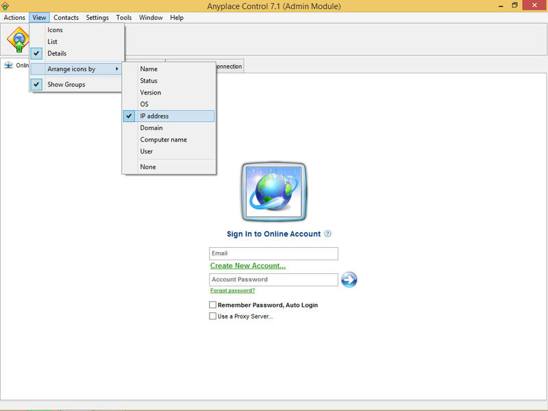The image size is (548, 411).
Task: Click the help question mark beside Sign In
Action: coord(327,234)
